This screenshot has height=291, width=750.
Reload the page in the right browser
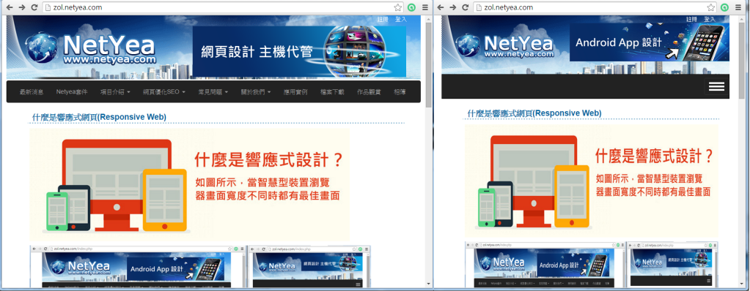pos(465,7)
